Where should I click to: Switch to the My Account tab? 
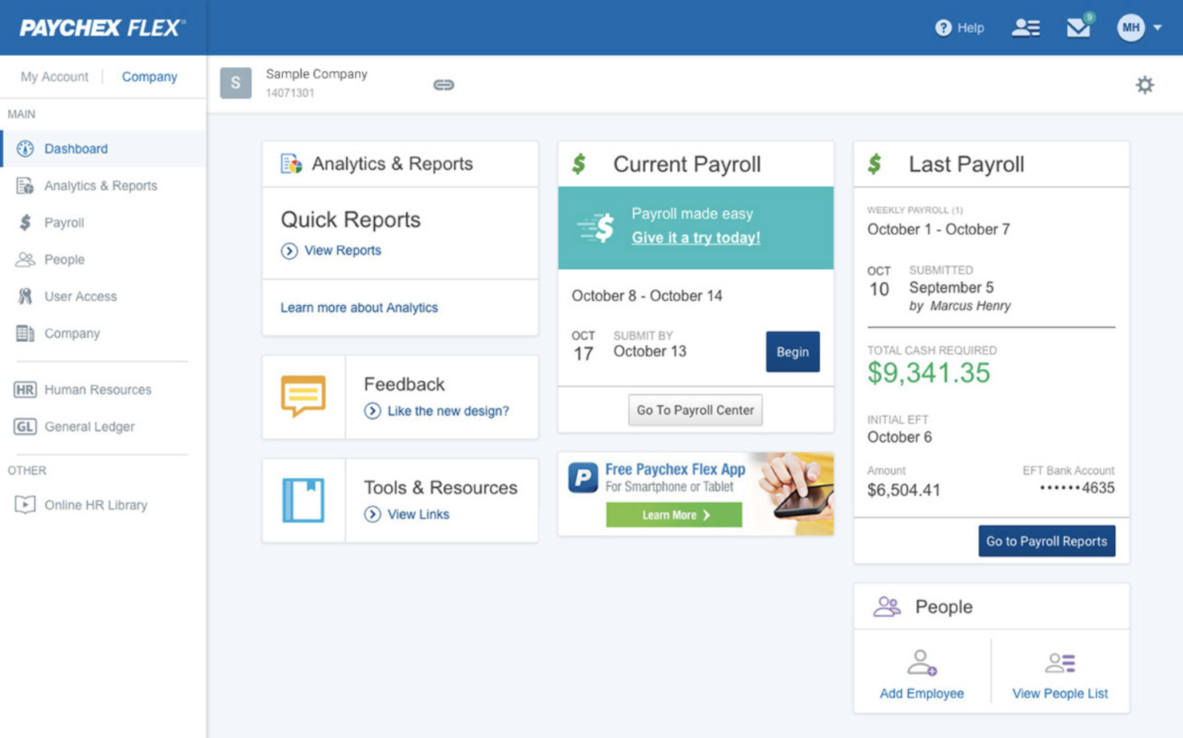54,76
